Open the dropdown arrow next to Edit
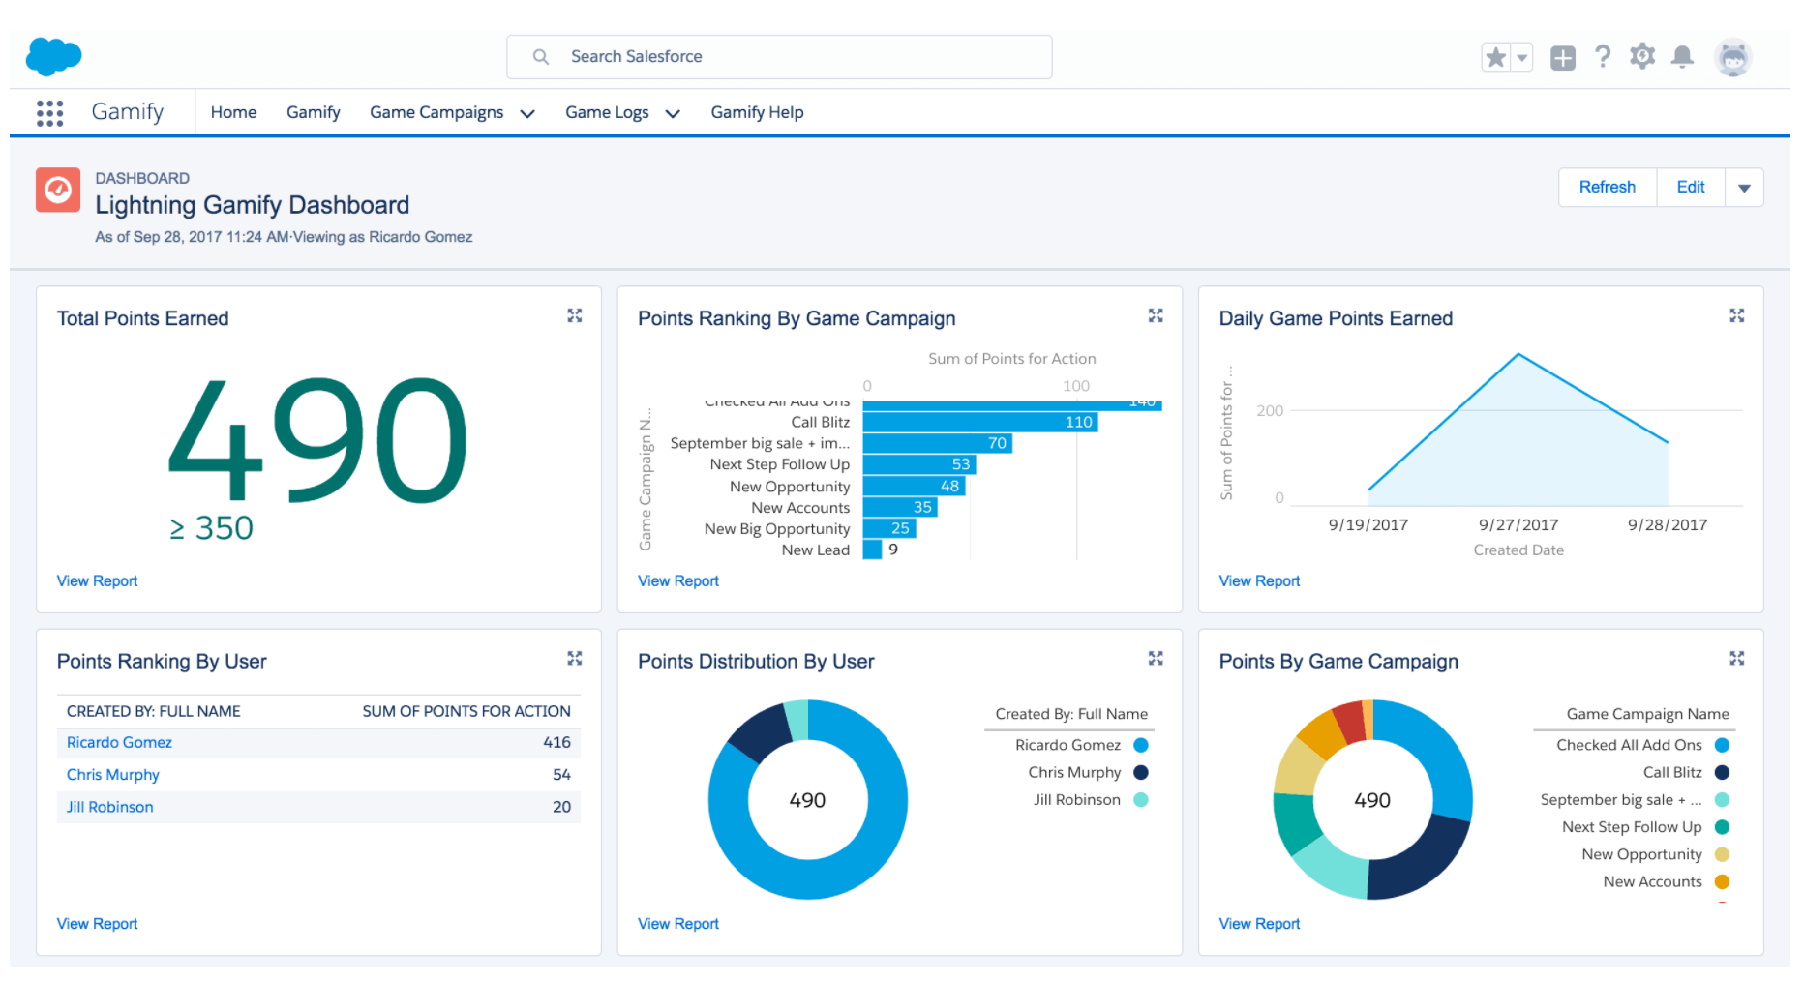This screenshot has width=1804, height=981. click(1744, 188)
